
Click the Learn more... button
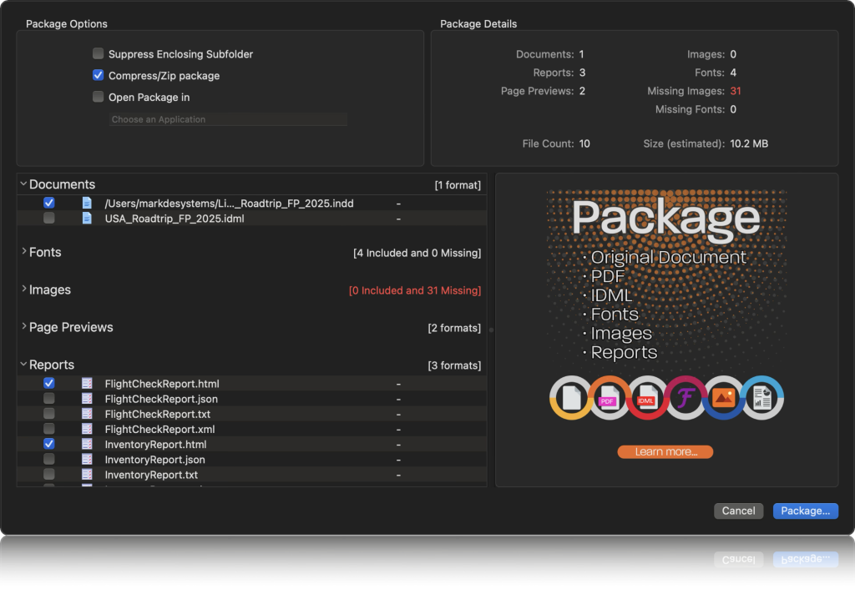pos(665,451)
